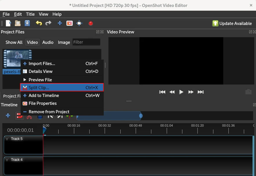
Task: Toggle the snapping magnet in timeline toolbar
Action: pos(19,116)
